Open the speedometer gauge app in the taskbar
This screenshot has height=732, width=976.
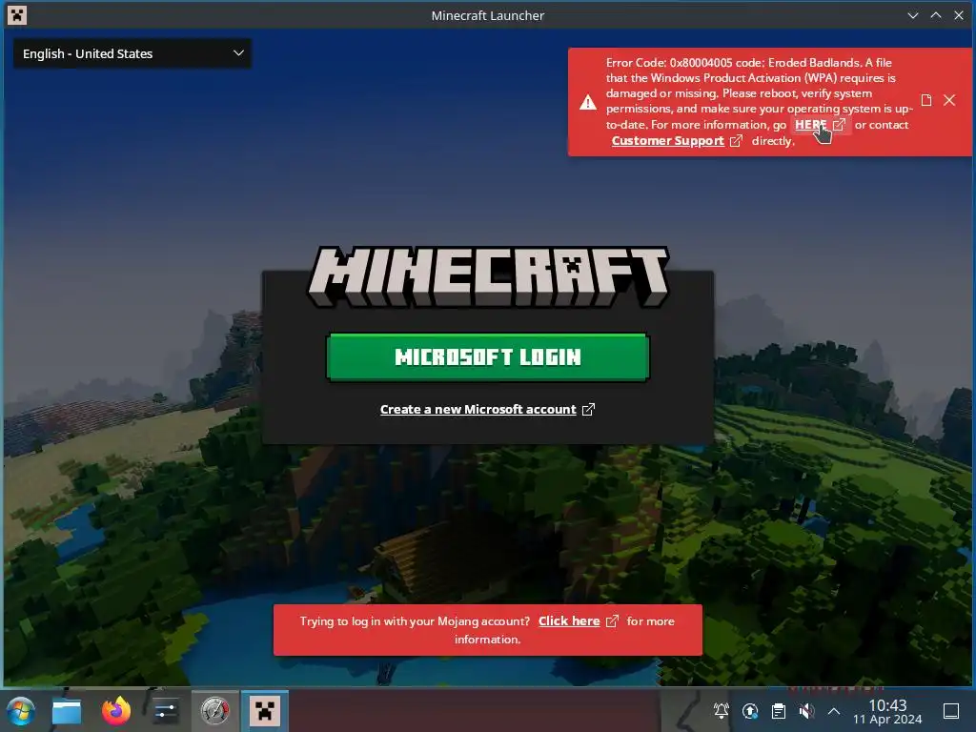coord(214,711)
